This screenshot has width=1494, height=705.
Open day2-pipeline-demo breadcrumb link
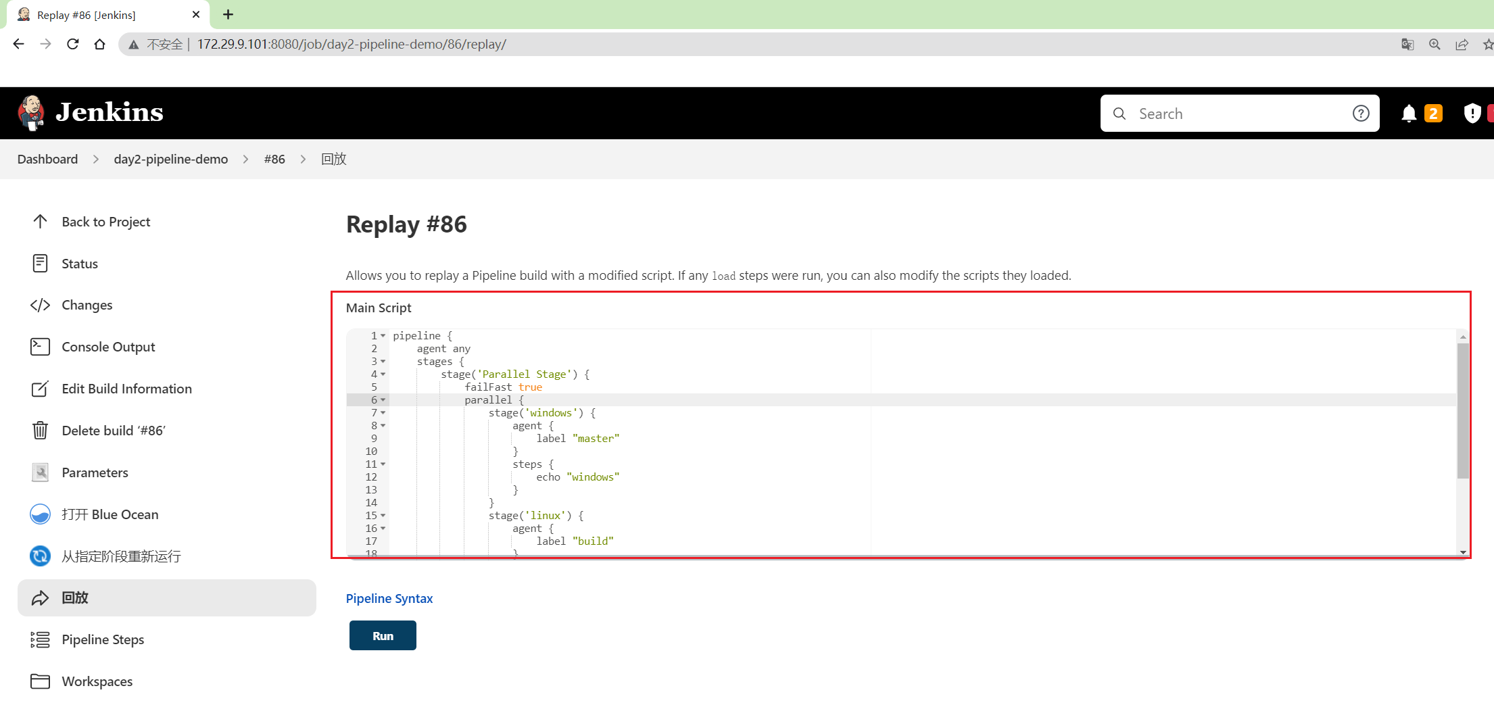pos(171,159)
